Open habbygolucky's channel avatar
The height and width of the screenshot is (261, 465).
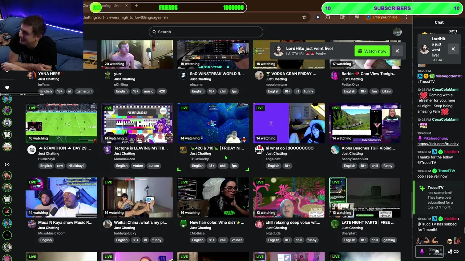(108, 224)
